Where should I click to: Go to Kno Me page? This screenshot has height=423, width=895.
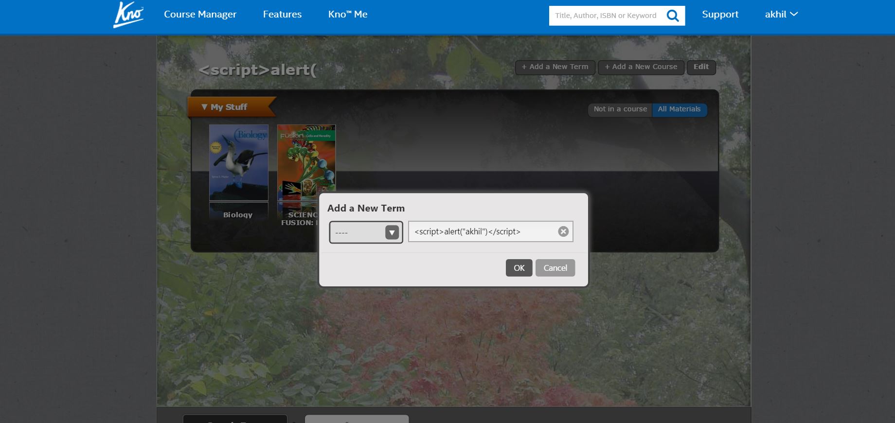[348, 15]
